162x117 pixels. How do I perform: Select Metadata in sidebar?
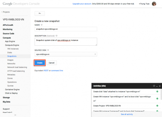click(11, 75)
